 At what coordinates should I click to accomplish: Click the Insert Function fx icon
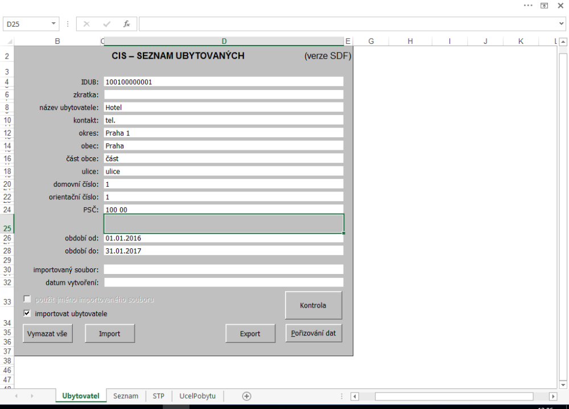(126, 24)
